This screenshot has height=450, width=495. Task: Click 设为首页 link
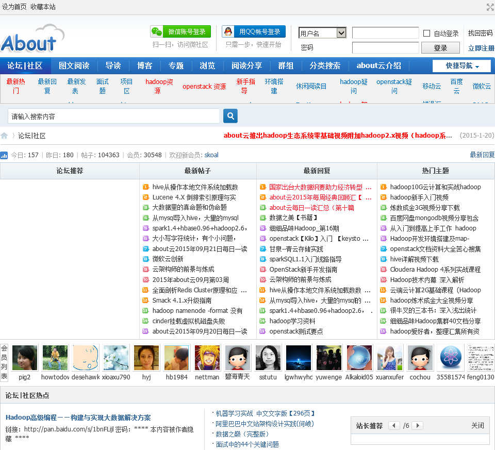click(14, 7)
